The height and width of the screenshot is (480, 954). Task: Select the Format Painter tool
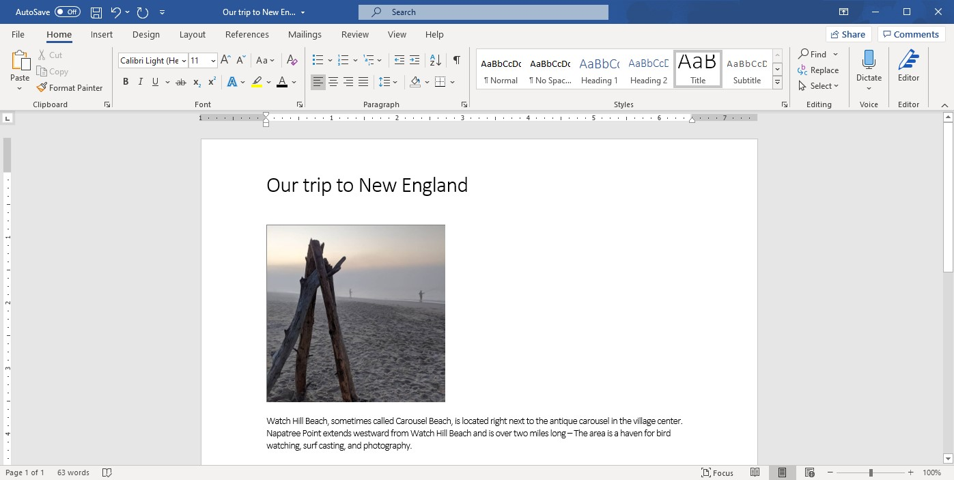click(70, 88)
